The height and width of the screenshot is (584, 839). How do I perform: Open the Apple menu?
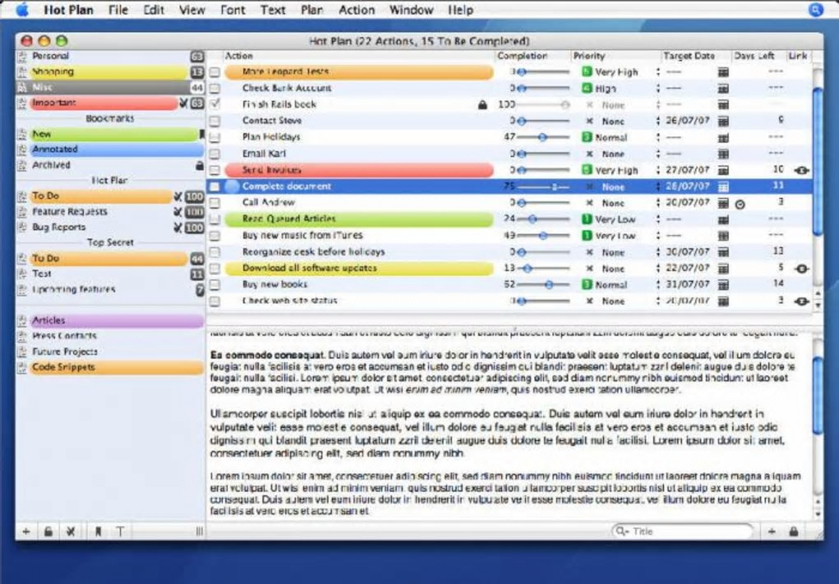[22, 10]
